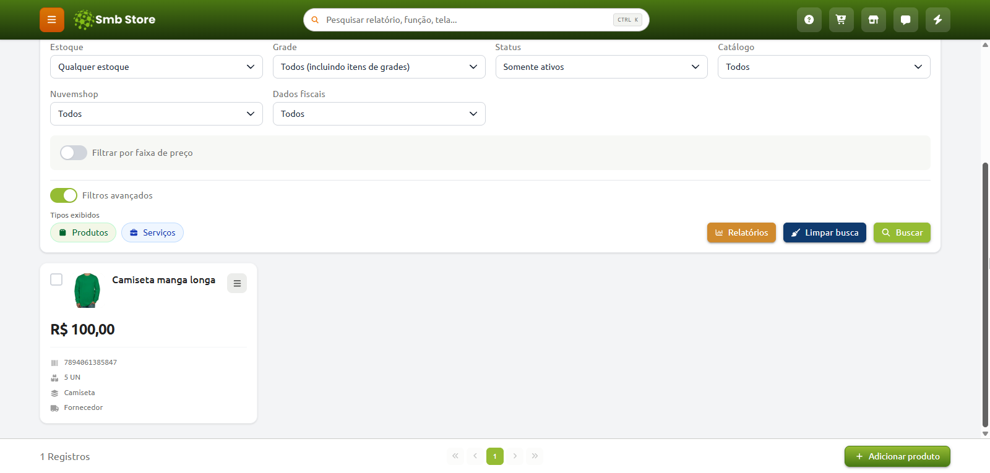This screenshot has height=473, width=990.
Task: Click the Buscar button
Action: pos(902,232)
